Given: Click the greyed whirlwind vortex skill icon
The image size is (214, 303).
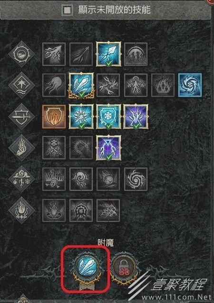Looking at the screenshot, I should 136,179.
